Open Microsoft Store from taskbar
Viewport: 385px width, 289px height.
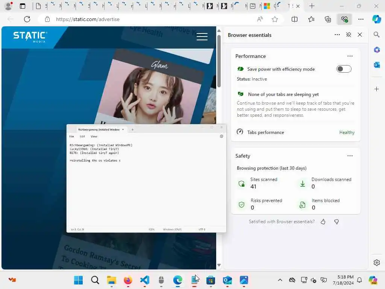coord(211,280)
